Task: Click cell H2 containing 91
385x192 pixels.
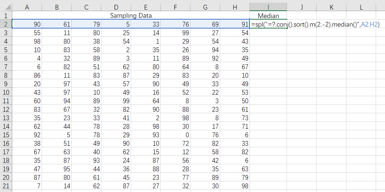Action: (235, 24)
